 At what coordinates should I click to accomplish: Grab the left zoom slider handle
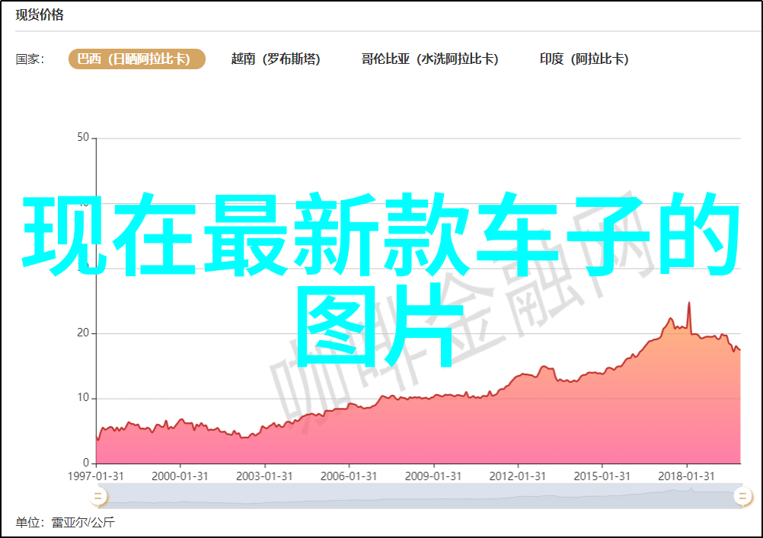pos(97,496)
